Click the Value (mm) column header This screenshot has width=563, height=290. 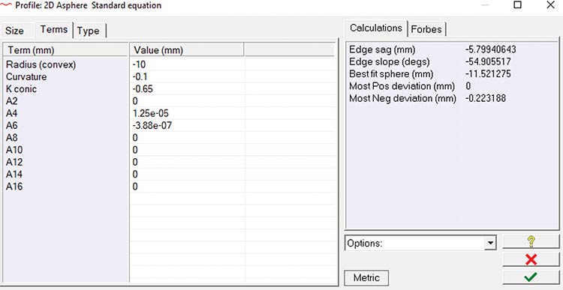[x=186, y=50]
